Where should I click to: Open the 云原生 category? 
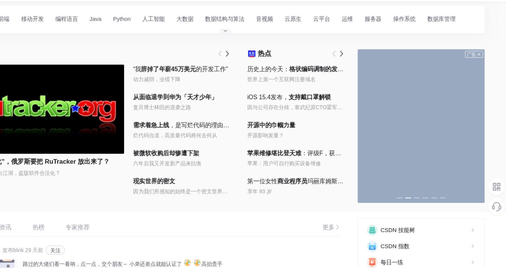[293, 19]
